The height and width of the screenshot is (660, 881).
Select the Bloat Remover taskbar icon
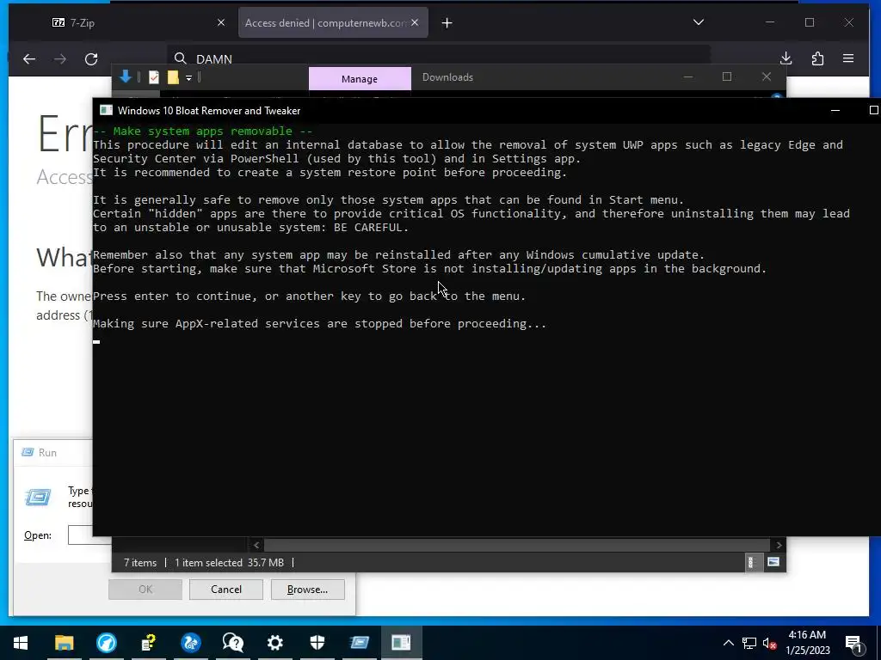(401, 643)
